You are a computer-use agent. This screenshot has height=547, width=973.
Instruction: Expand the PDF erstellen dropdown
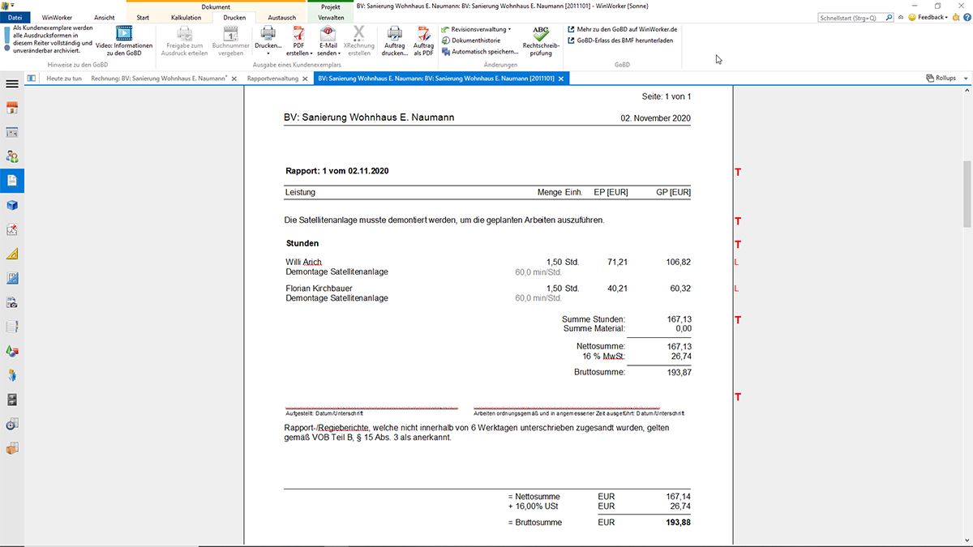coord(311,53)
